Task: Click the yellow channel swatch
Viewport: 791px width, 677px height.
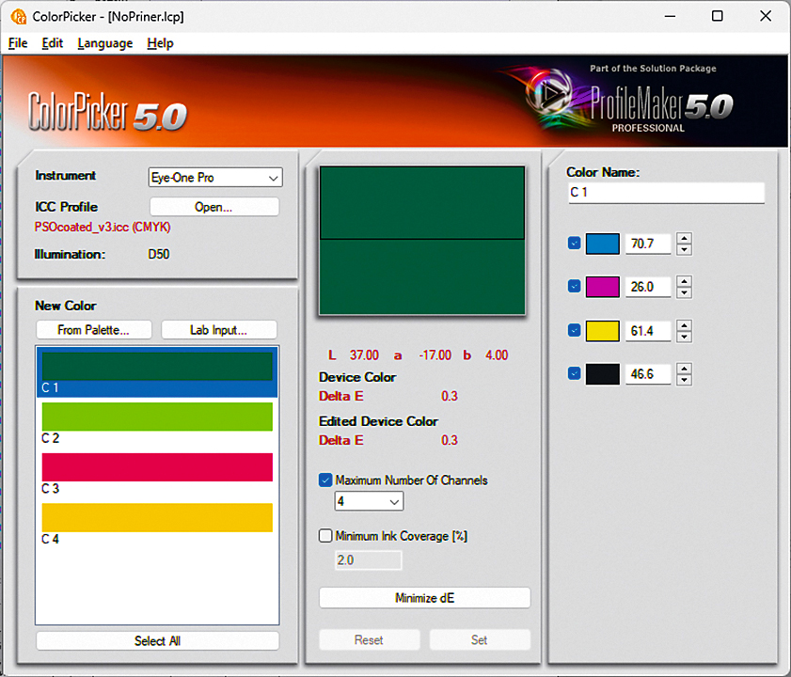Action: [602, 331]
